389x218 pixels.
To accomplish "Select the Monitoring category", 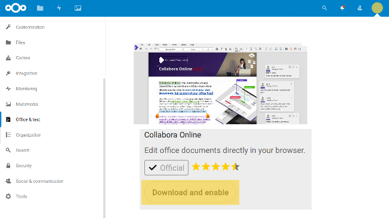I will coord(26,88).
